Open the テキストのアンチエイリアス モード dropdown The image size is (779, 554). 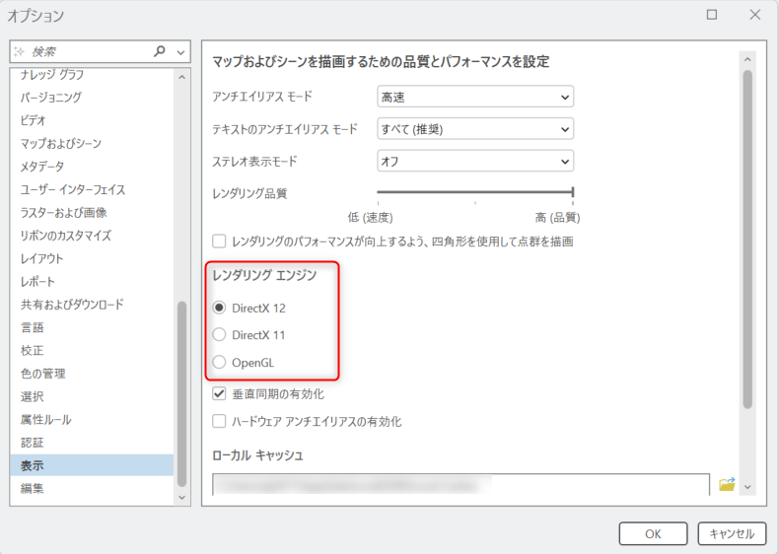click(x=474, y=129)
